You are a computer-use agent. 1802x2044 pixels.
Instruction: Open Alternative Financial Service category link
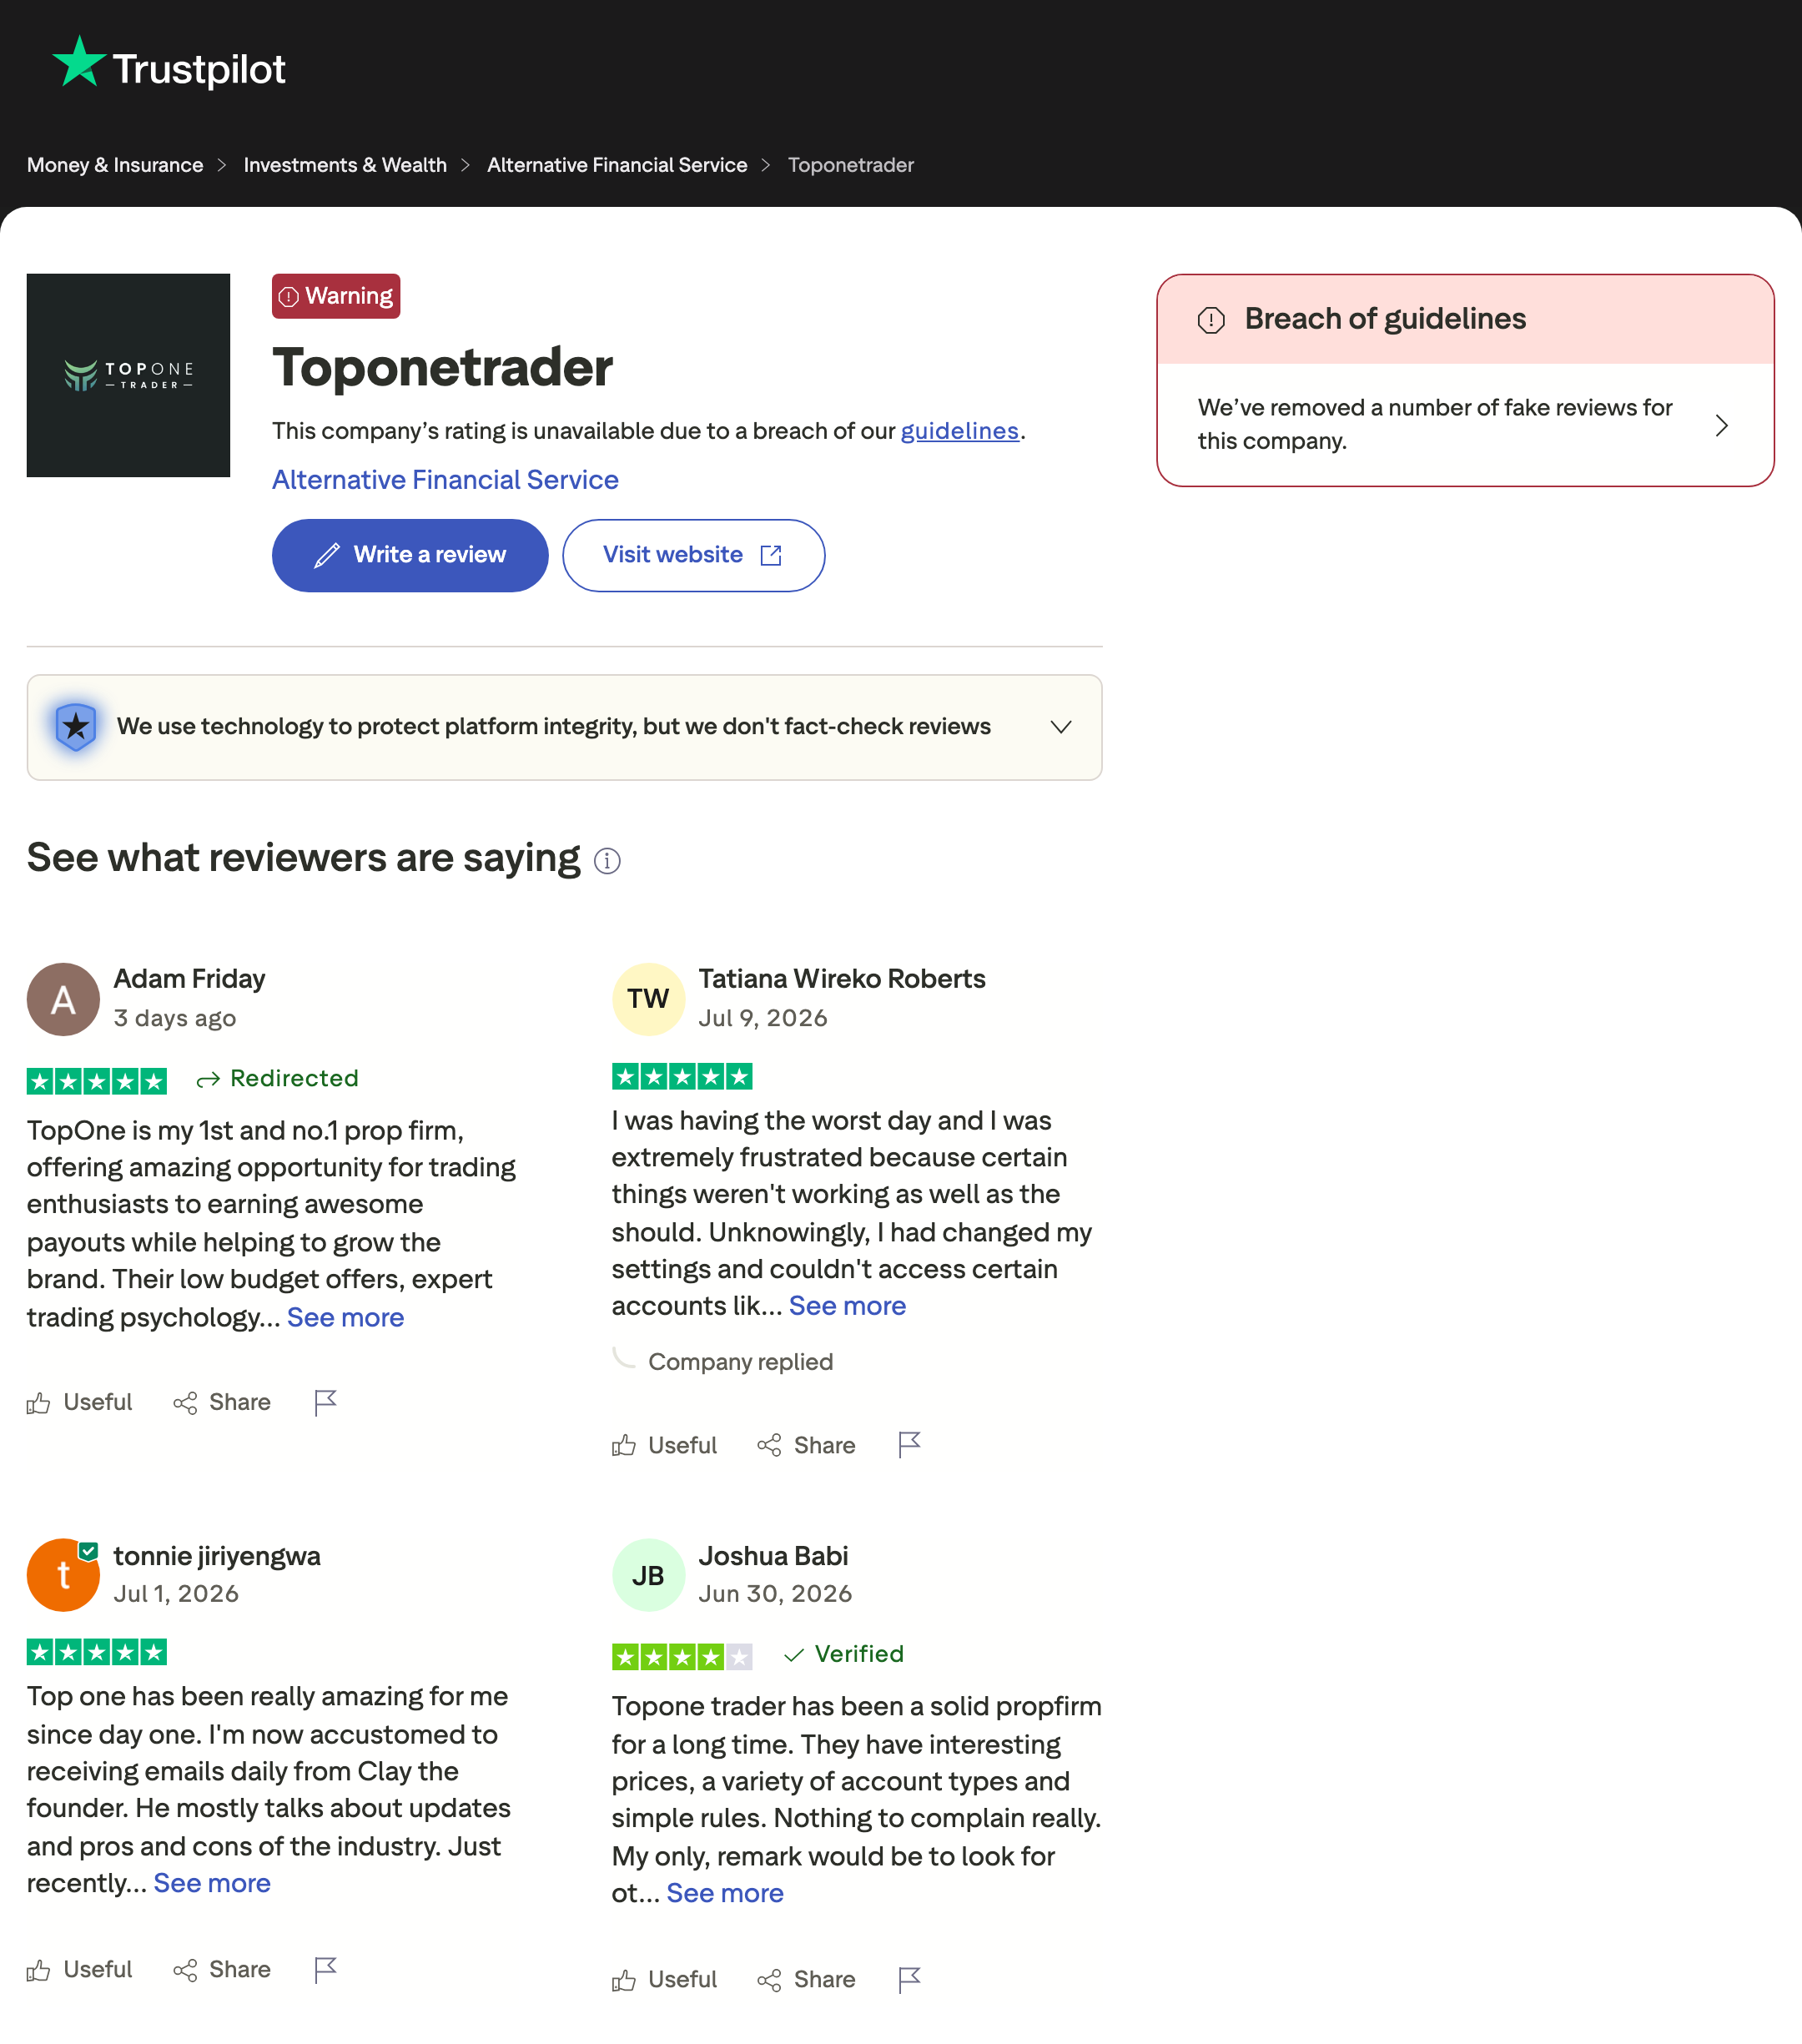tap(445, 480)
